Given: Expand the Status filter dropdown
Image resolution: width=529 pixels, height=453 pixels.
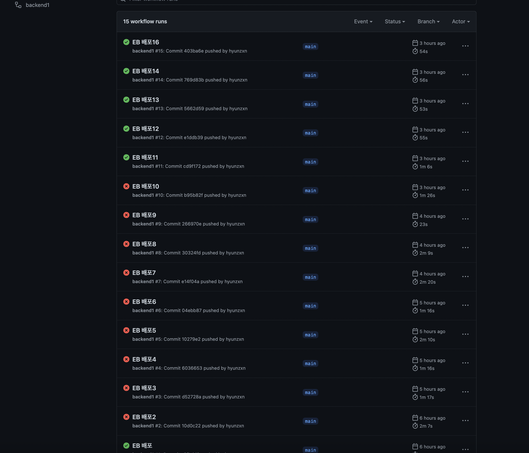Looking at the screenshot, I should (395, 22).
